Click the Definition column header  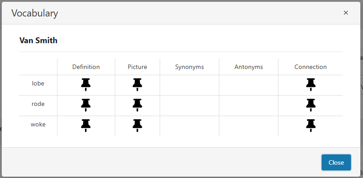pos(86,67)
